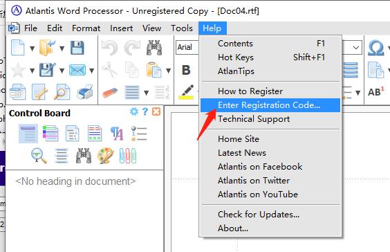Select Enter Registration Code menu entry
The height and width of the screenshot is (252, 390).
[x=270, y=105]
